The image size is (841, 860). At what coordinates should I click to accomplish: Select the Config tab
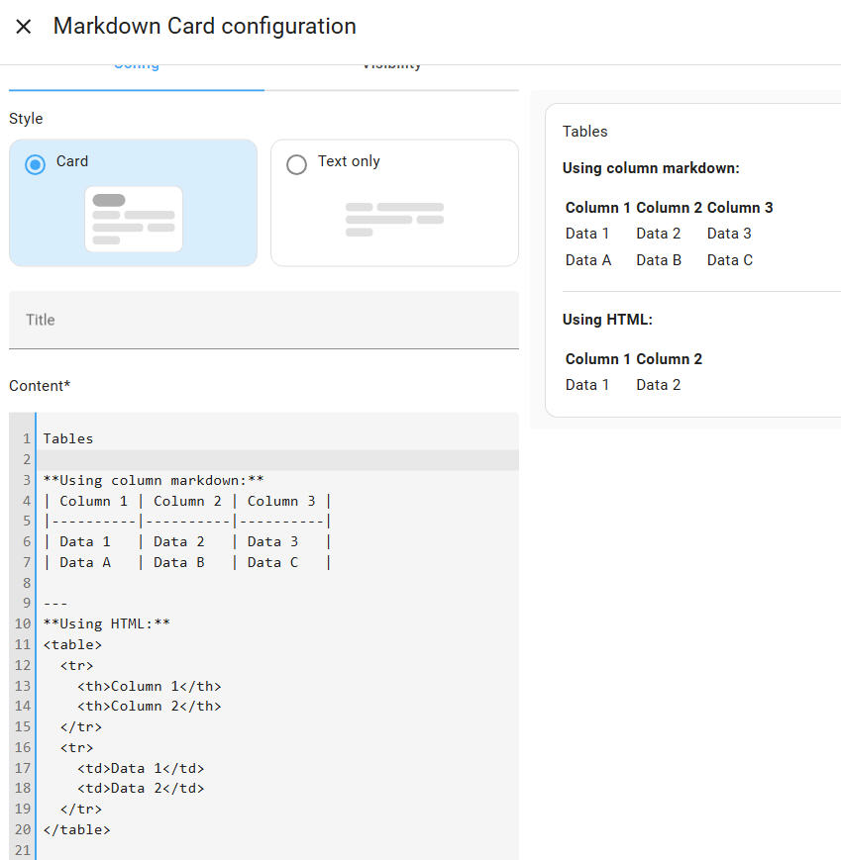pyautogui.click(x=136, y=62)
